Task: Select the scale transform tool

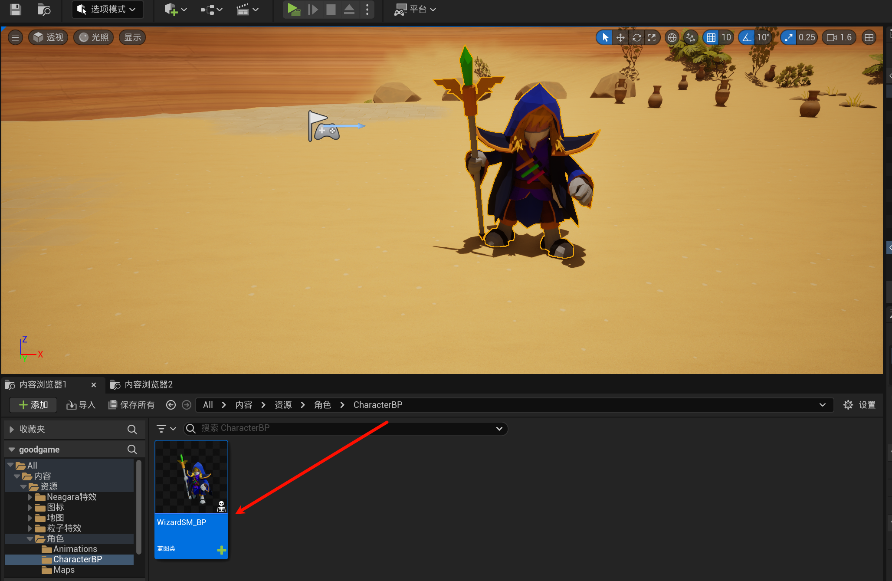Action: point(652,38)
